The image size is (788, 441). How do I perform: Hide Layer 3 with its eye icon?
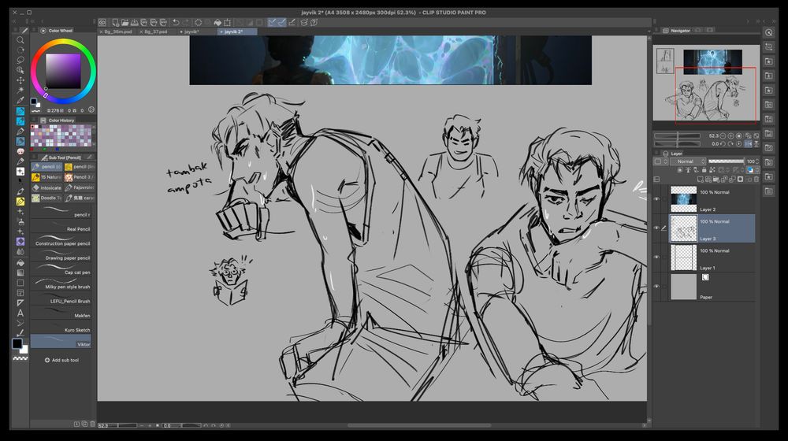pos(656,228)
